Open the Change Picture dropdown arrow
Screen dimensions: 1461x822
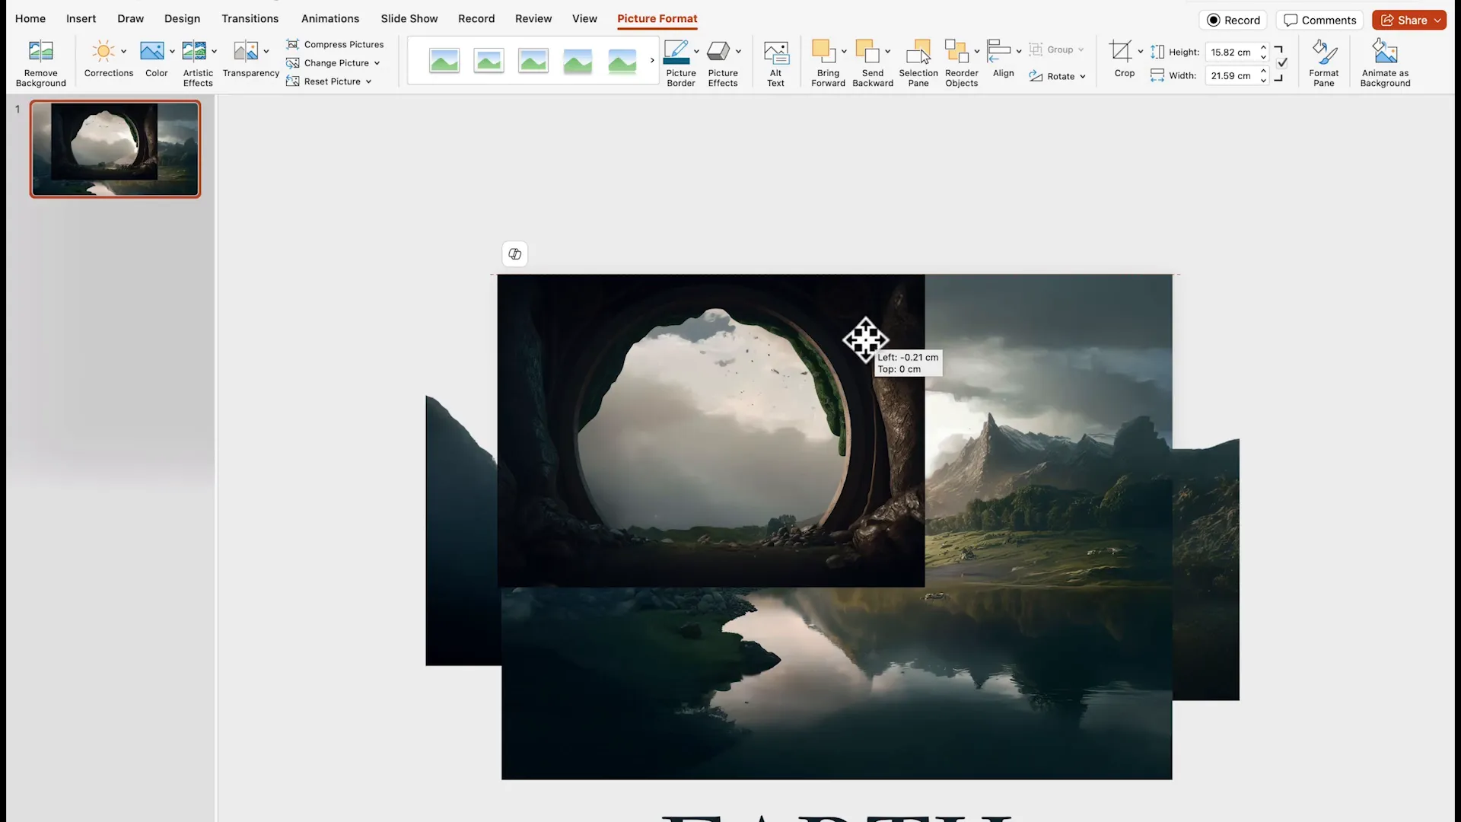377,63
